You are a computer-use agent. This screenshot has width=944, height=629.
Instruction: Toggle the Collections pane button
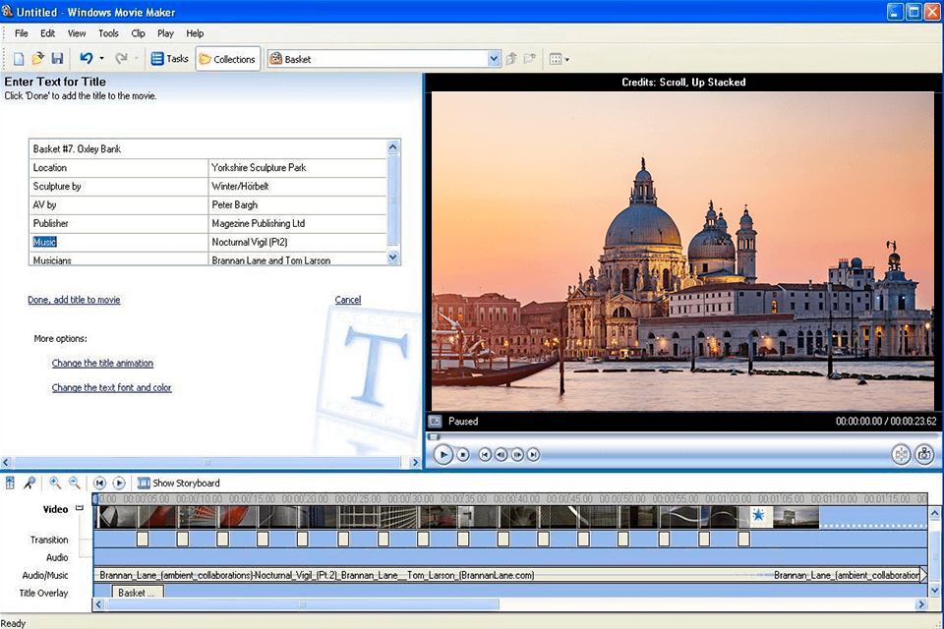point(227,59)
